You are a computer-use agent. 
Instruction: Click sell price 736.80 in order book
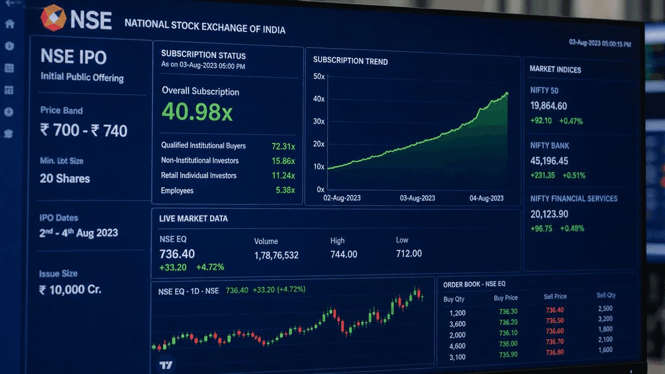click(555, 352)
